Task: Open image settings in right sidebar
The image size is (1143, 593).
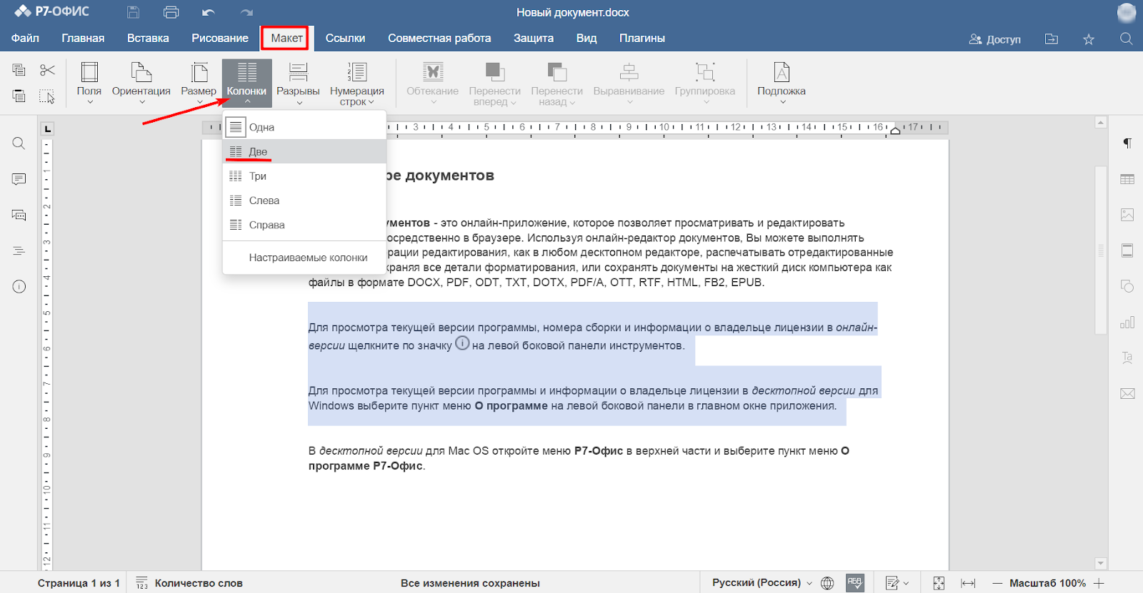Action: [x=1127, y=215]
